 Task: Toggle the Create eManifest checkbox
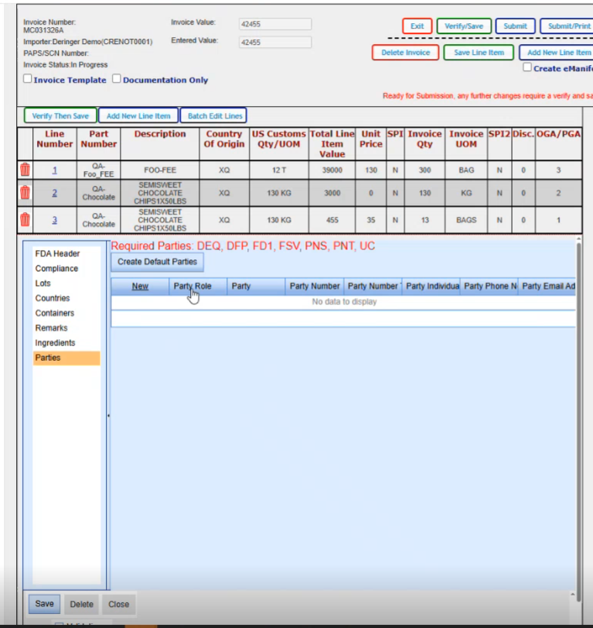tap(527, 68)
